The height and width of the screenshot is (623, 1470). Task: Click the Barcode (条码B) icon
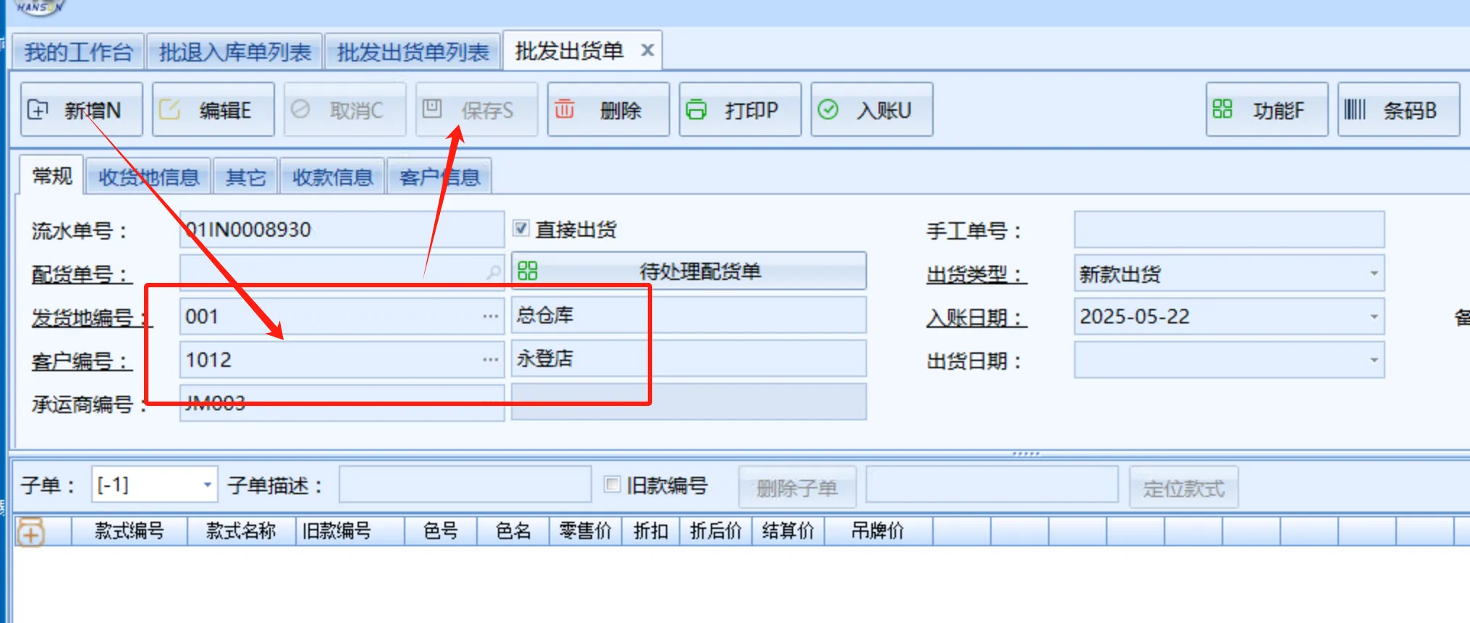[x=1354, y=110]
